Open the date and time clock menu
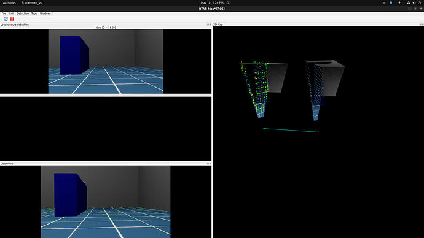 click(212, 2)
